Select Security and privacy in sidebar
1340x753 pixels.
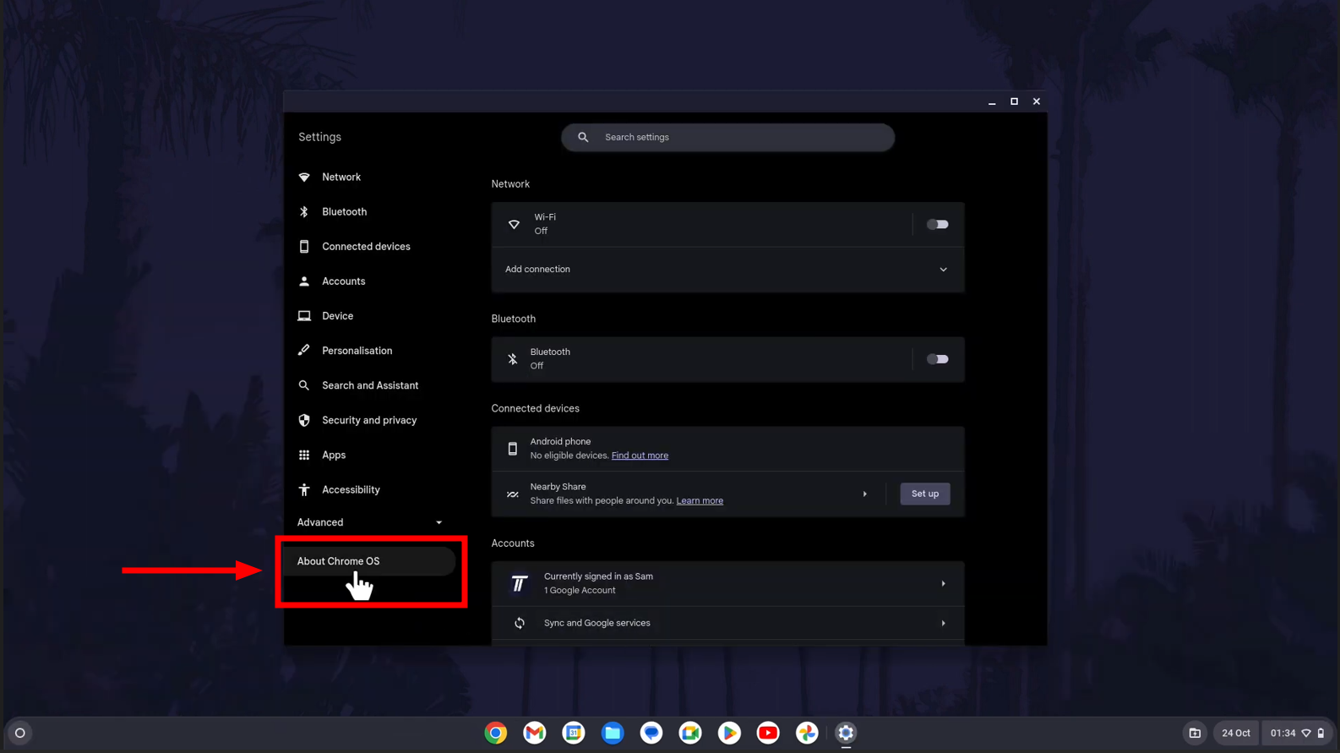369,420
